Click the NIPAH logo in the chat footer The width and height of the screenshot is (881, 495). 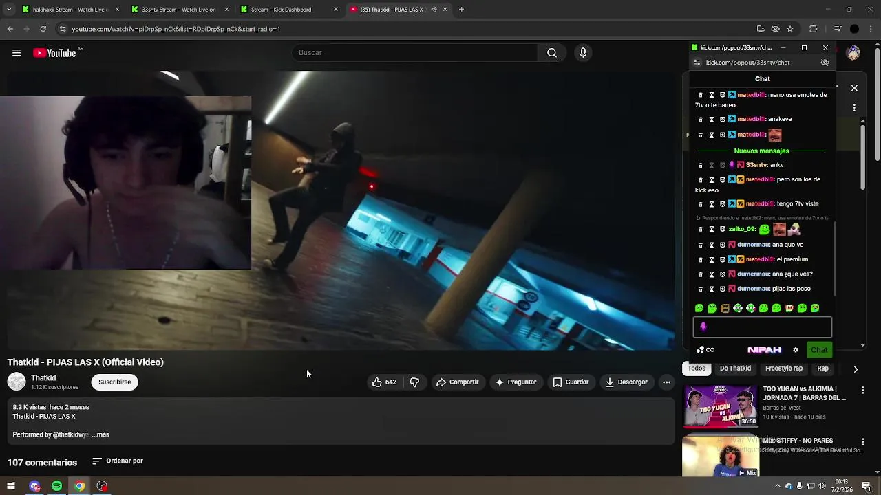click(764, 350)
